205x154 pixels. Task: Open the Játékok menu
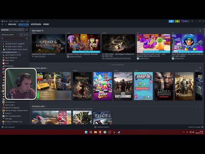tap(22, 21)
